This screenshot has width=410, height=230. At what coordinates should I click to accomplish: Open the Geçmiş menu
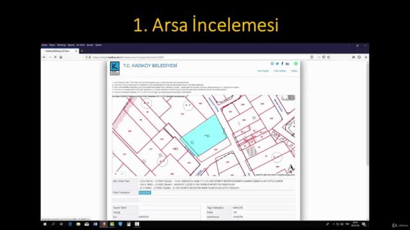tap(71, 45)
